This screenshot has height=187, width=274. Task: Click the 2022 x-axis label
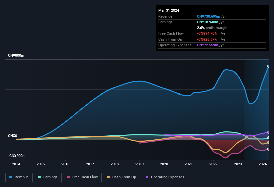click(x=213, y=164)
